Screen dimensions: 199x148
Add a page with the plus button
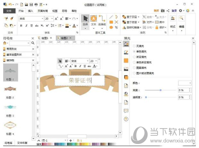coord(70,140)
